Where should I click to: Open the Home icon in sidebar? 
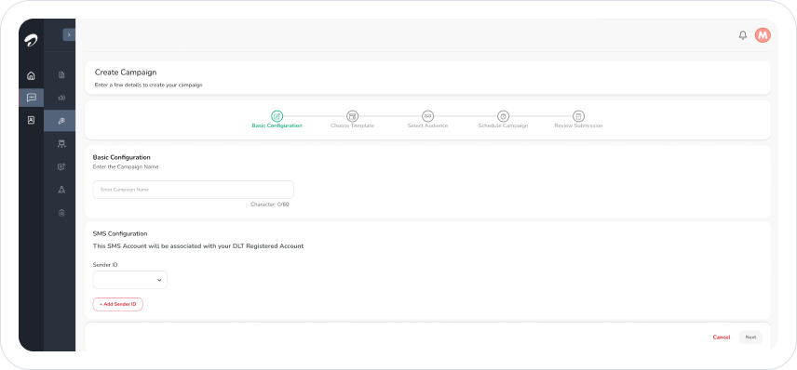coord(31,75)
